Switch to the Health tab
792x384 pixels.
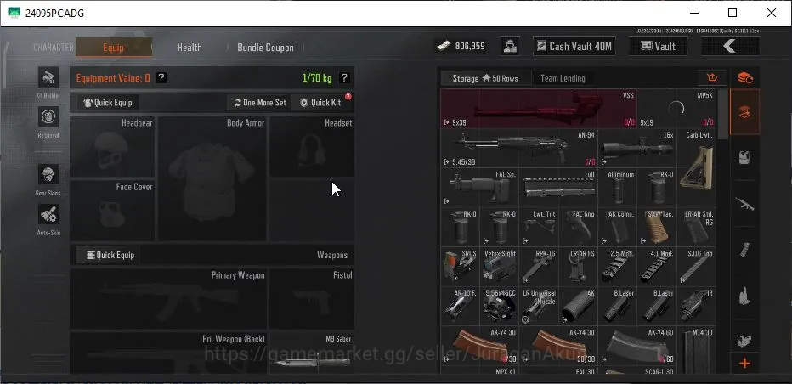(x=190, y=48)
